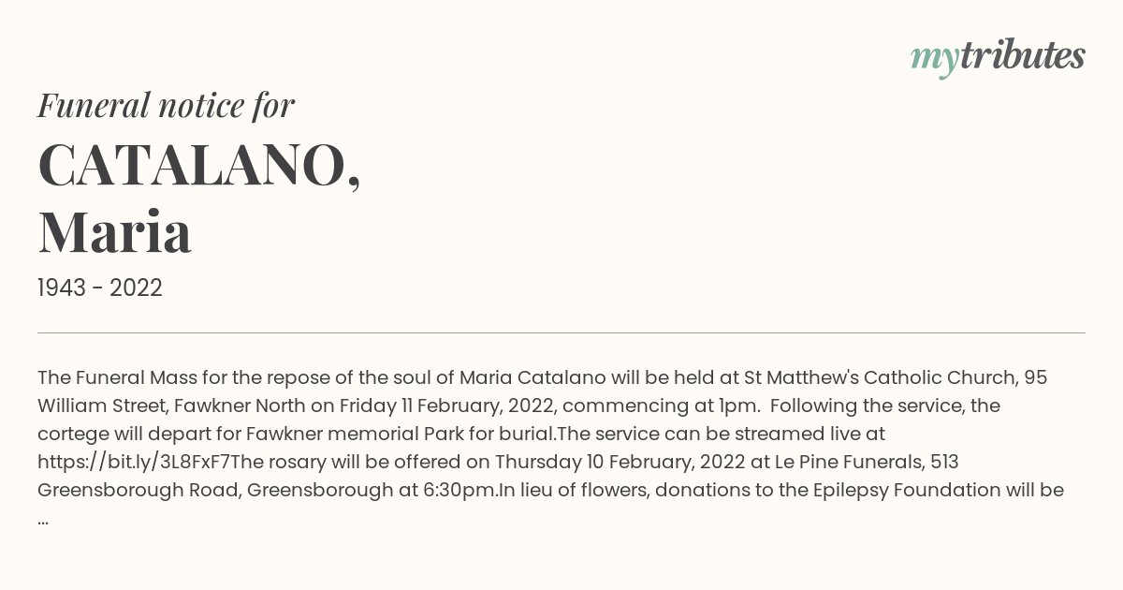Click the 'tributes' part of the logo

pos(1023,55)
